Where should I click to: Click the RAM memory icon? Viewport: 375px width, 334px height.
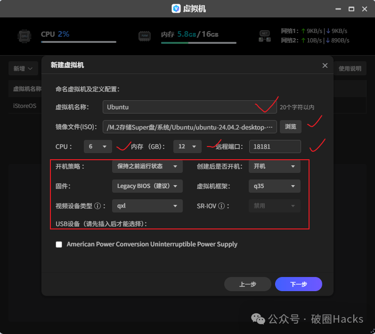145,36
